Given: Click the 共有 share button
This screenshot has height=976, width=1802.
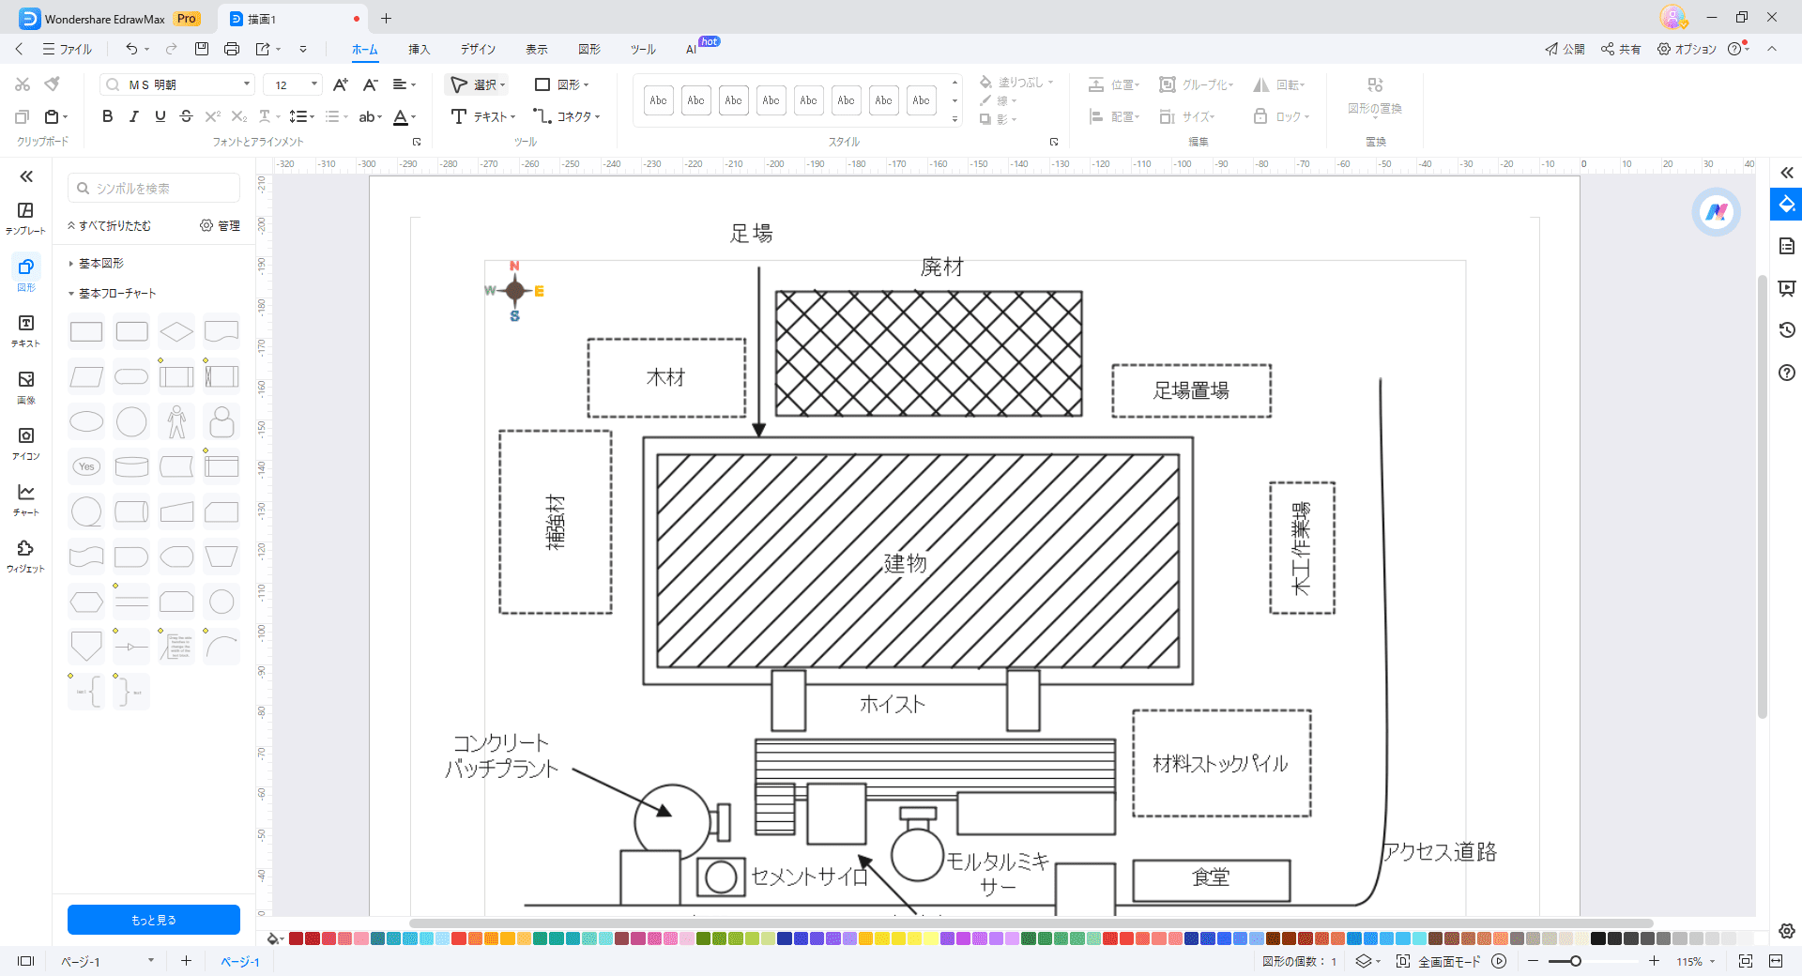Looking at the screenshot, I should (1621, 49).
